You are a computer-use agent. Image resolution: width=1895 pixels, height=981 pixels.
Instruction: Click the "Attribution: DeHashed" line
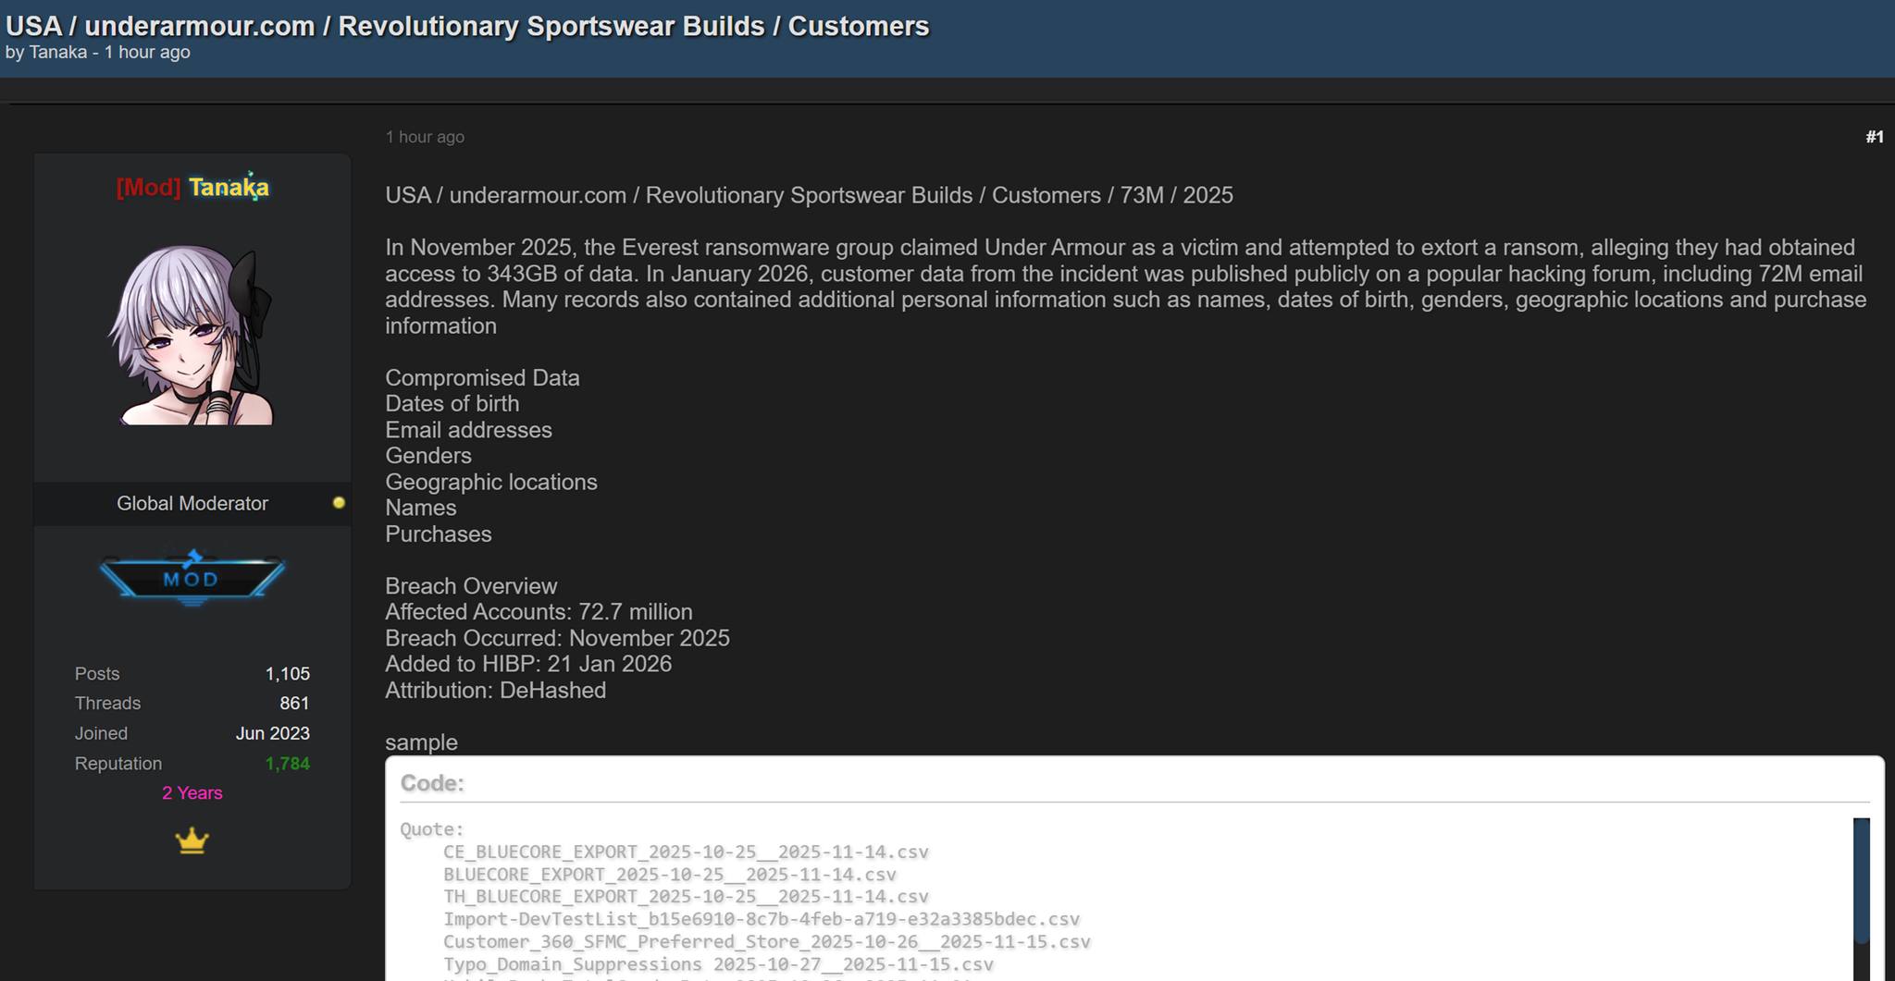point(496,691)
